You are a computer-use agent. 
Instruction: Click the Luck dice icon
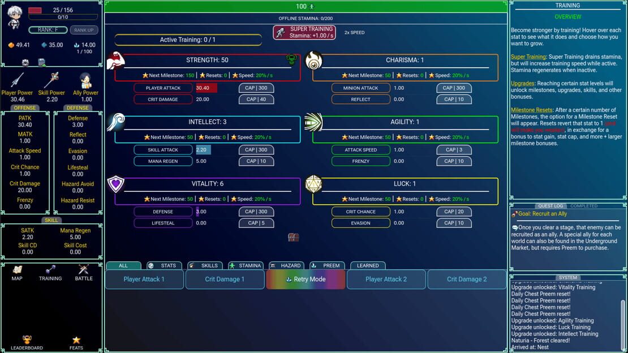[313, 184]
